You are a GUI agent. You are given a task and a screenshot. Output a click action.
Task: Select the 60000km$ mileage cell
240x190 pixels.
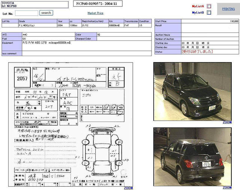116,25
